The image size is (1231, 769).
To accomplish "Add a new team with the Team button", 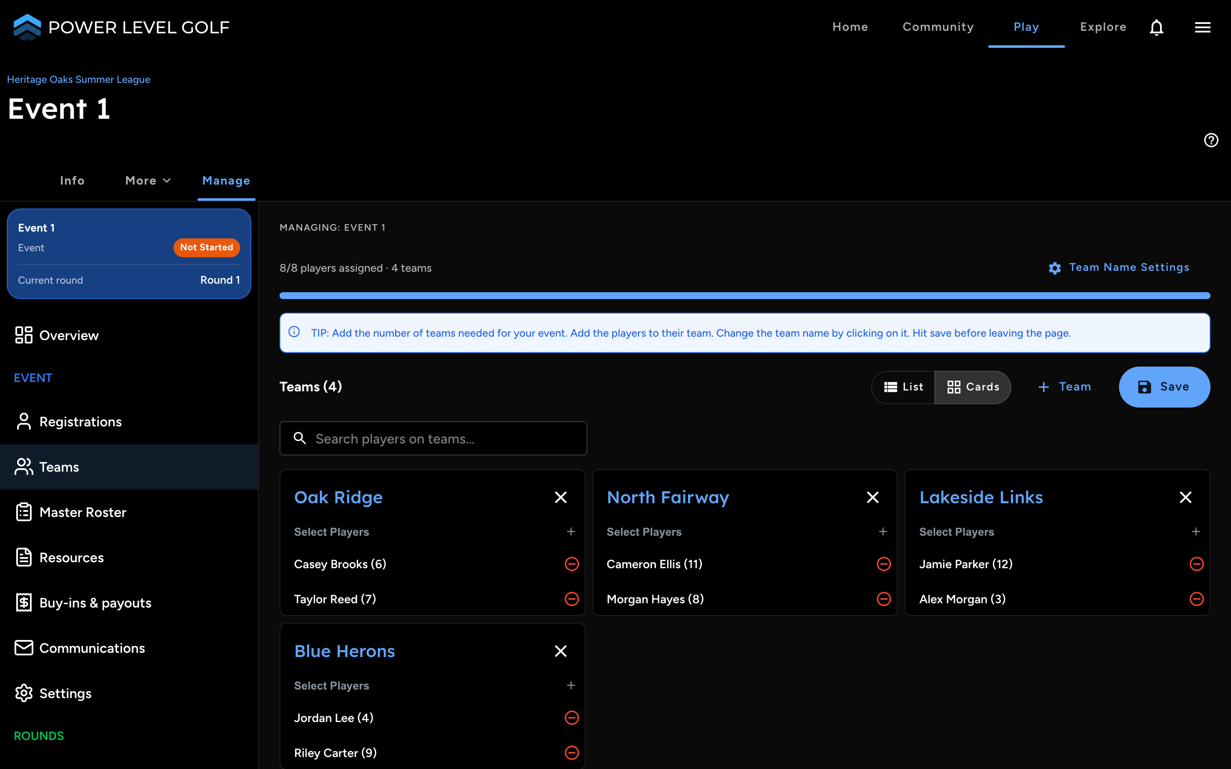I will 1065,387.
